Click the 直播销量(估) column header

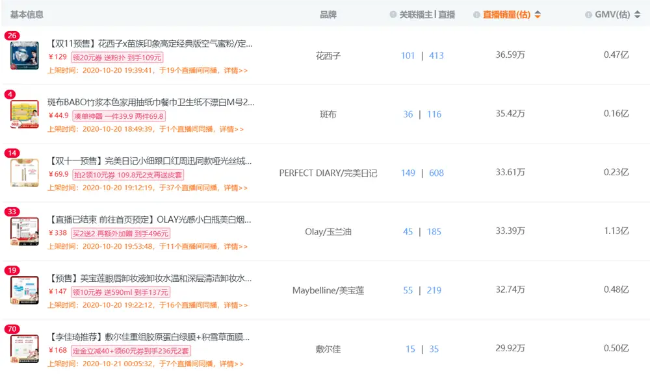tap(506, 14)
